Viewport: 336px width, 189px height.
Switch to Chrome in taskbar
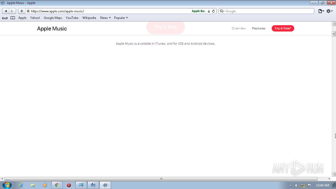(x=57, y=185)
